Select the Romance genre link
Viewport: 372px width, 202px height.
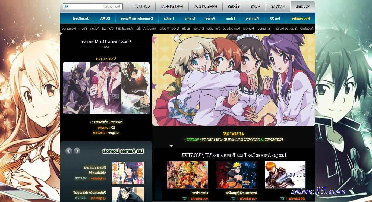[69, 28]
